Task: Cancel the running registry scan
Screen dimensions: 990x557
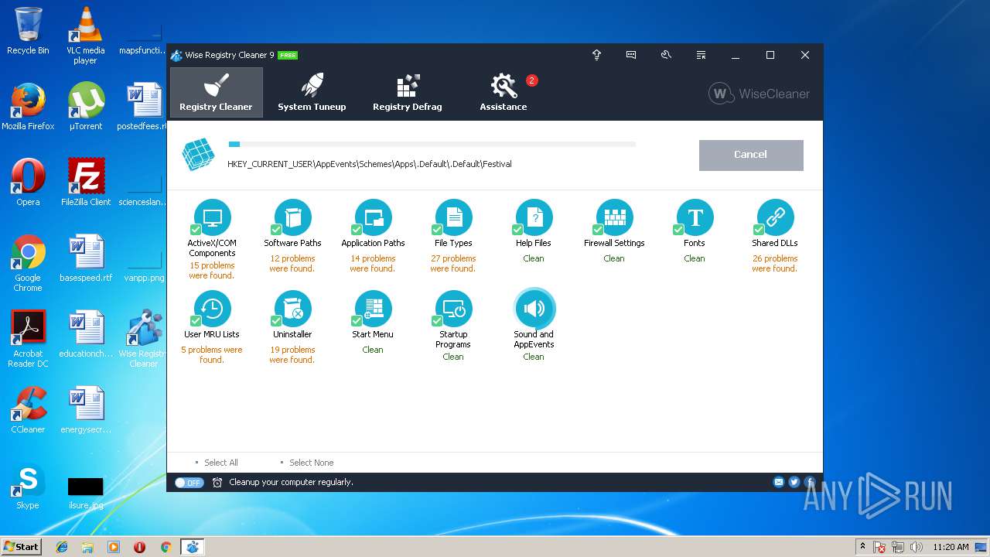Action: tap(751, 155)
